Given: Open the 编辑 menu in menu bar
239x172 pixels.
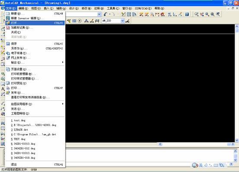Looking at the screenshot, I should point(23,8).
